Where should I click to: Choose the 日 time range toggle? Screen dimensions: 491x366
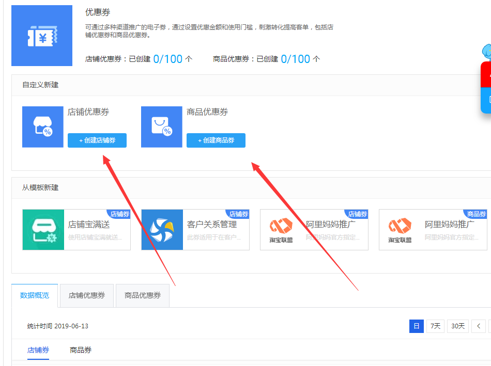[417, 326]
